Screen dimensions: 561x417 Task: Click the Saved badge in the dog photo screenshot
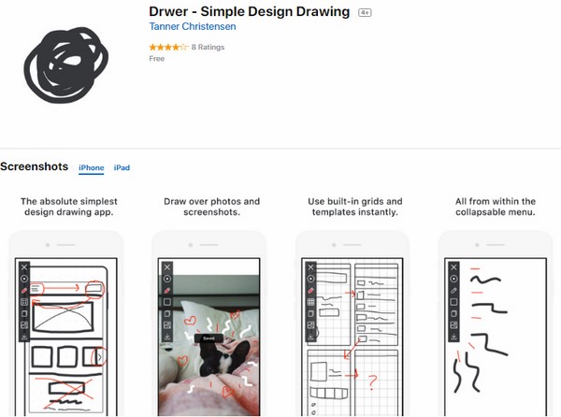pyautogui.click(x=209, y=338)
